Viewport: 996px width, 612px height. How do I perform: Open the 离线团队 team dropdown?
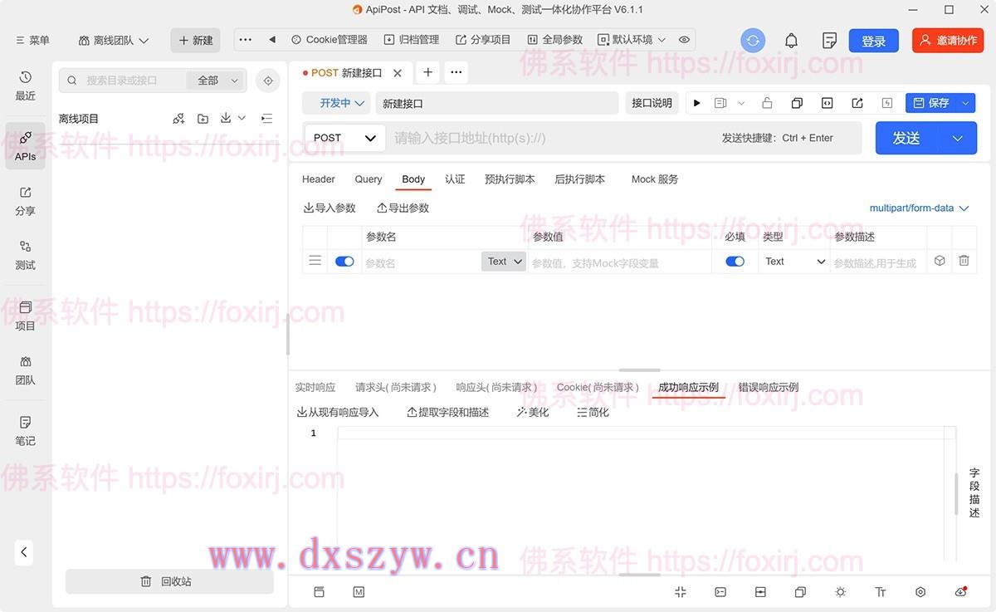point(114,41)
